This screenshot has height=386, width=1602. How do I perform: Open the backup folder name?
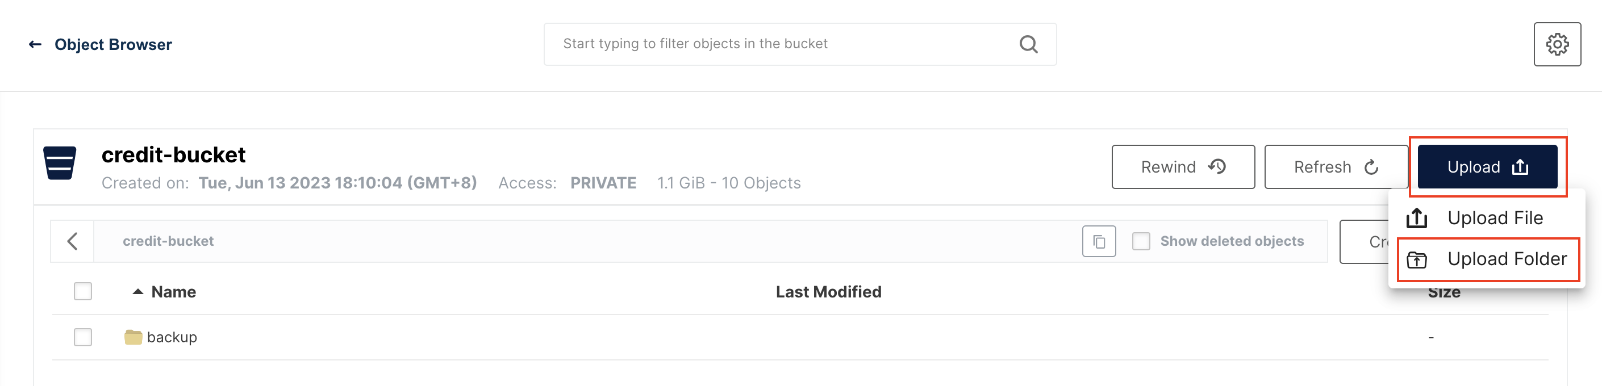click(172, 337)
